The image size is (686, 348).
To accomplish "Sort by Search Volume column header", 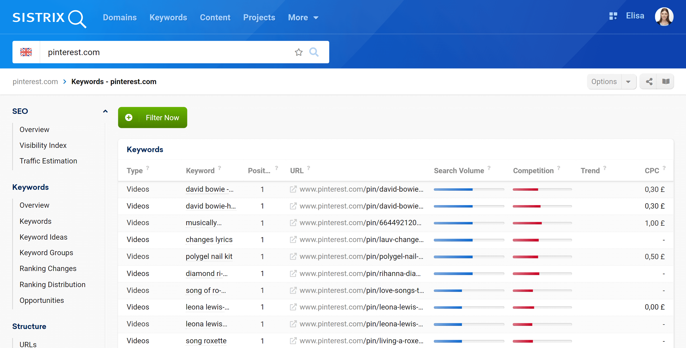I will tap(459, 171).
